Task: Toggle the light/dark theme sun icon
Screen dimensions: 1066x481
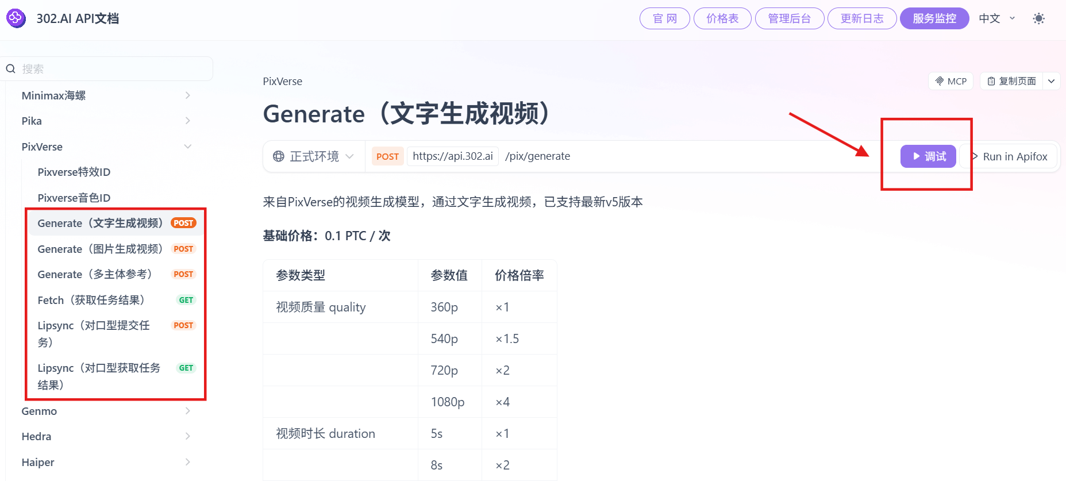Action: point(1038,18)
